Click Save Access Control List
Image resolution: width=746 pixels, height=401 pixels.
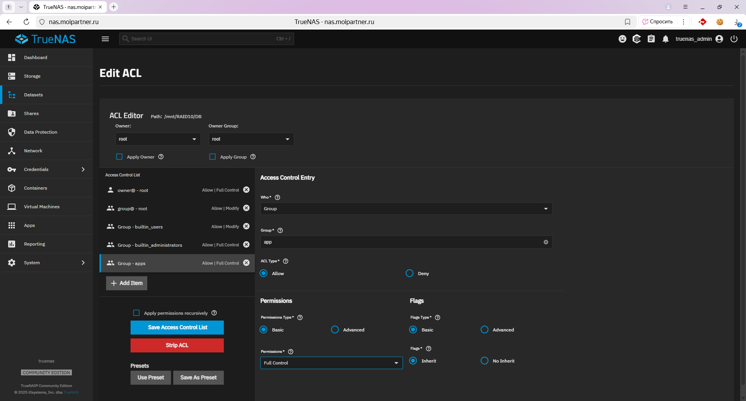tap(177, 328)
